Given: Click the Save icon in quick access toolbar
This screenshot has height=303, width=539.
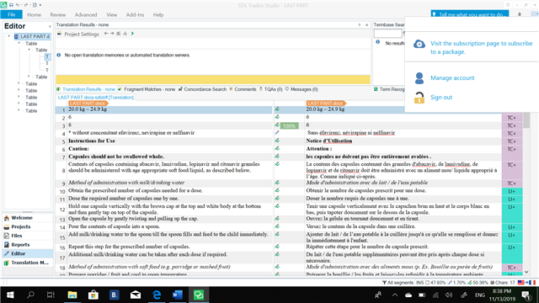Looking at the screenshot, I should [x=11, y=5].
